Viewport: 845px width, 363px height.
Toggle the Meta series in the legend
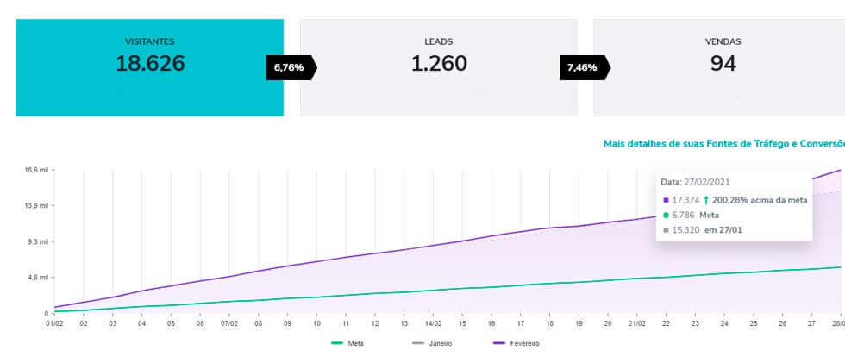pos(347,343)
